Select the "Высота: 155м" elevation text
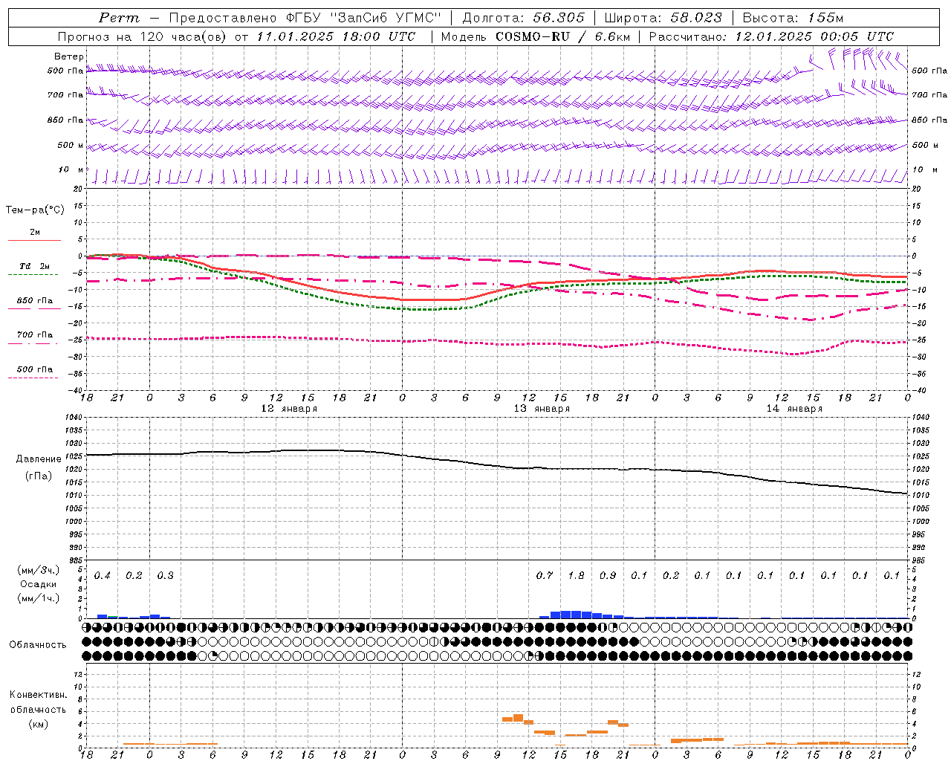Screen dimensions: 951x761 point(793,18)
